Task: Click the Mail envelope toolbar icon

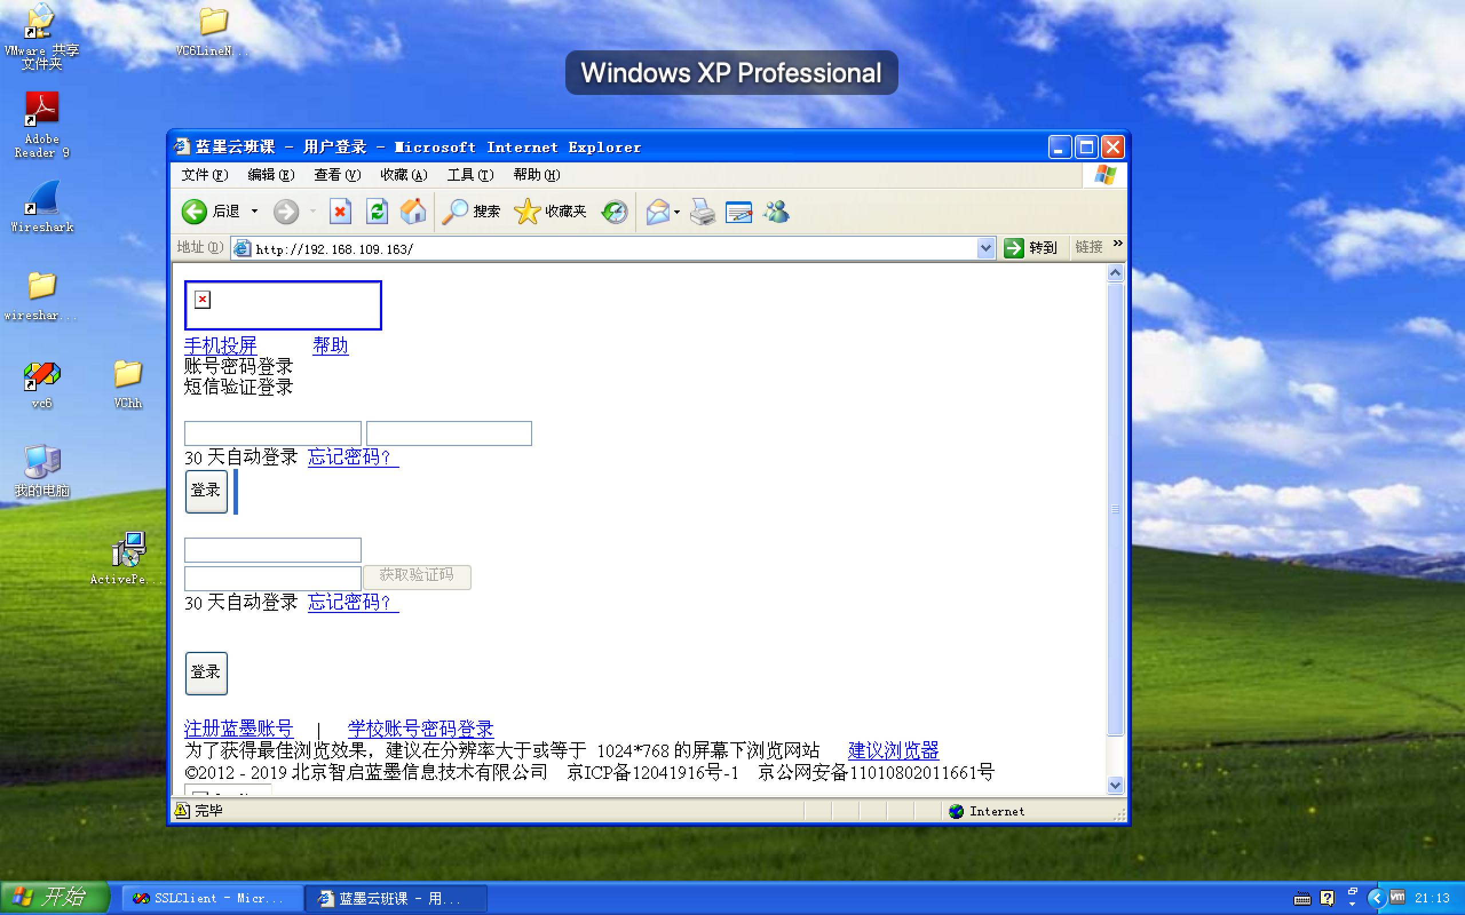Action: [658, 211]
